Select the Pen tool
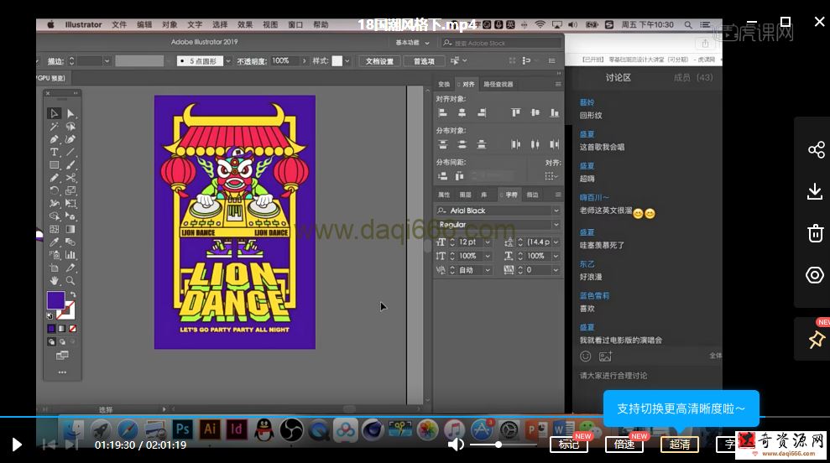The height and width of the screenshot is (463, 830). coord(54,139)
